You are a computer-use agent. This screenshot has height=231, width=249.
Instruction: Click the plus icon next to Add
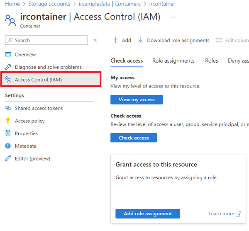(x=115, y=40)
